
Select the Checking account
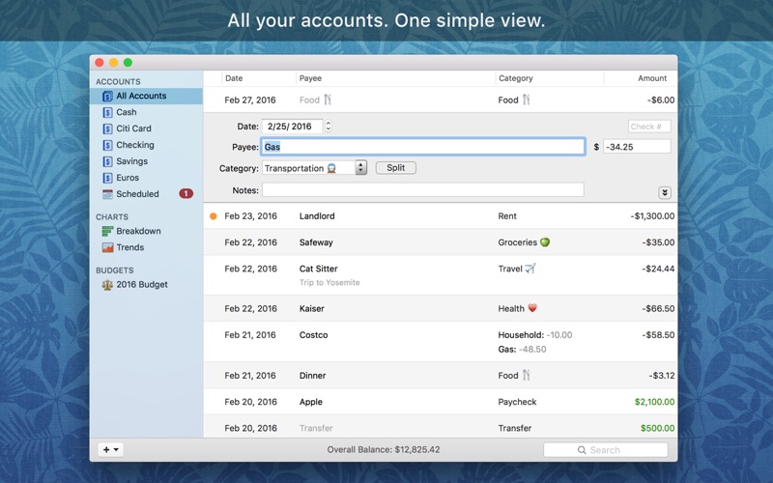click(x=134, y=145)
